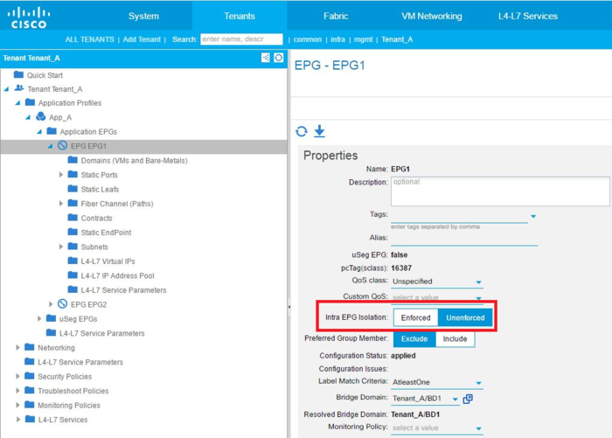Open the mgmt tenant link
This screenshot has height=438, width=612.
click(x=364, y=39)
